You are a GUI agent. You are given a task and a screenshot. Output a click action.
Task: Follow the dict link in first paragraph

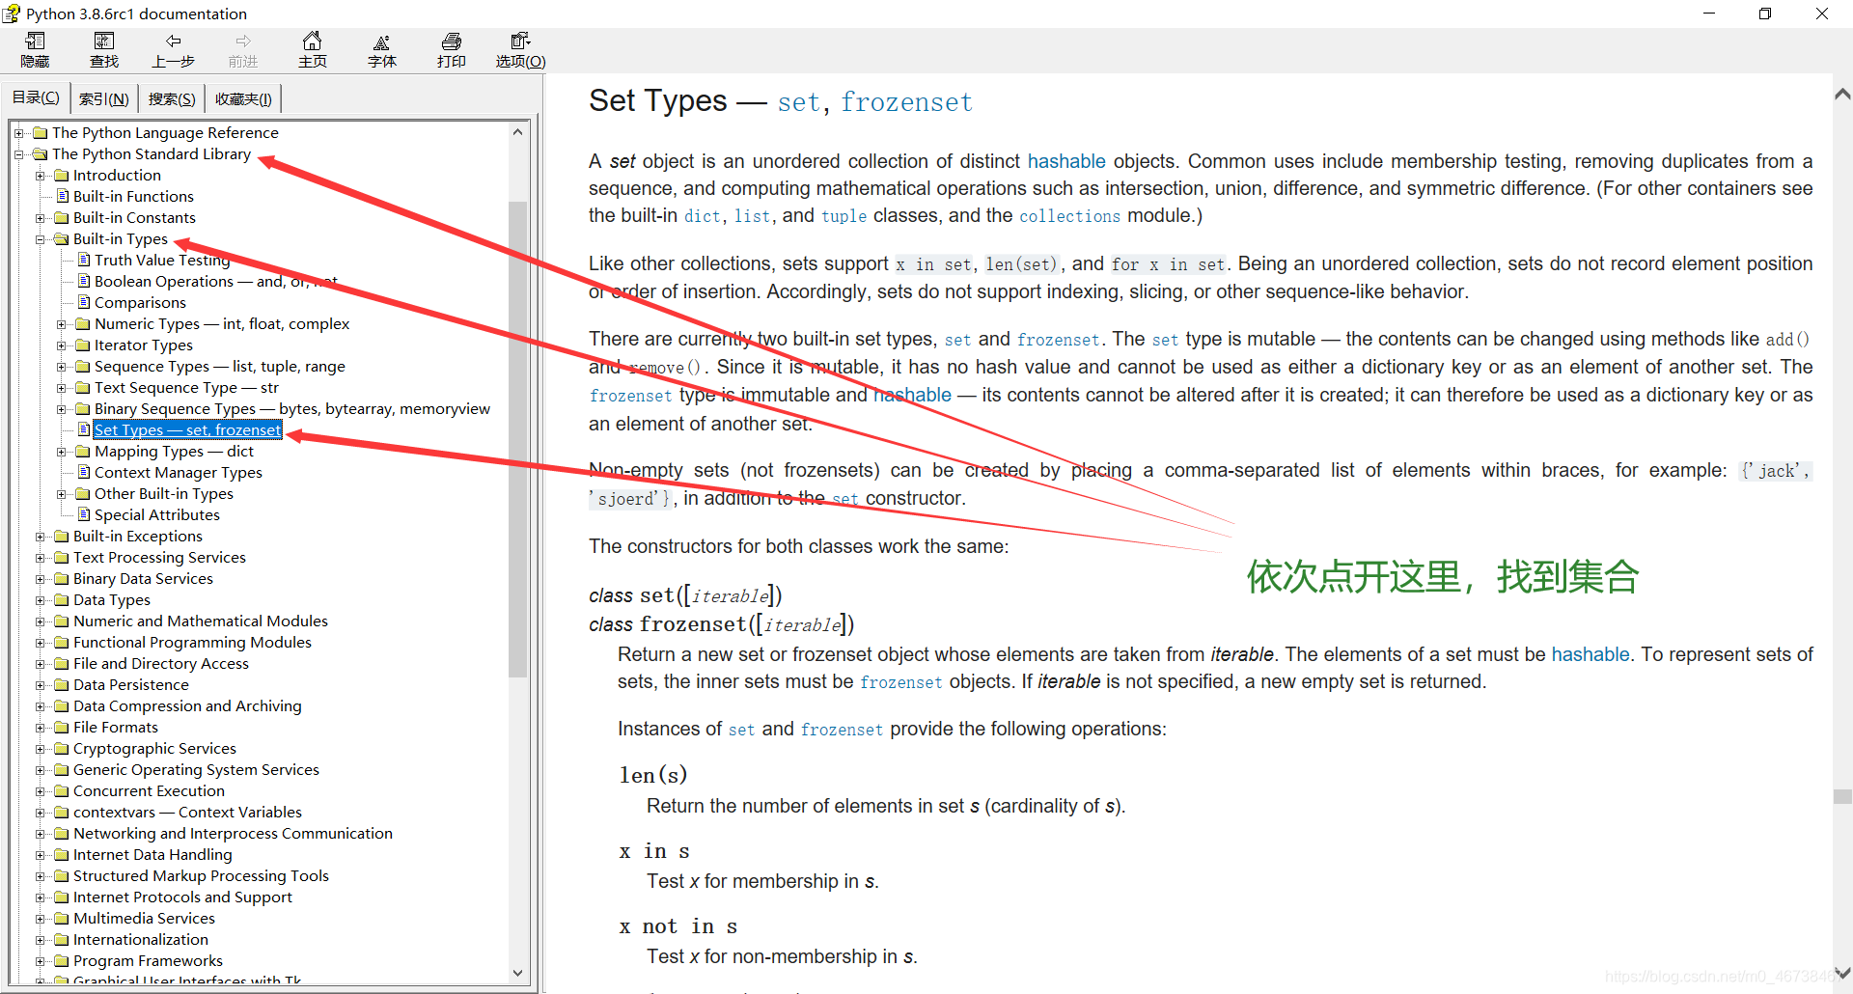tap(702, 216)
